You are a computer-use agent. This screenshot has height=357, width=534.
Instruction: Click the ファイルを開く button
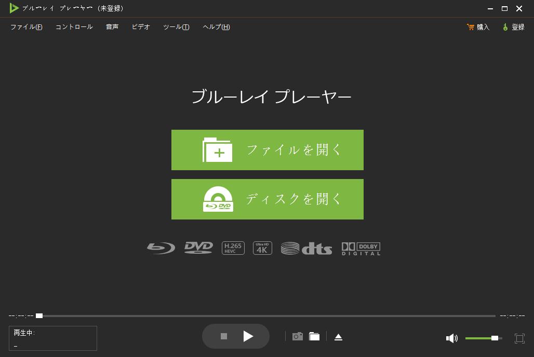tap(268, 150)
